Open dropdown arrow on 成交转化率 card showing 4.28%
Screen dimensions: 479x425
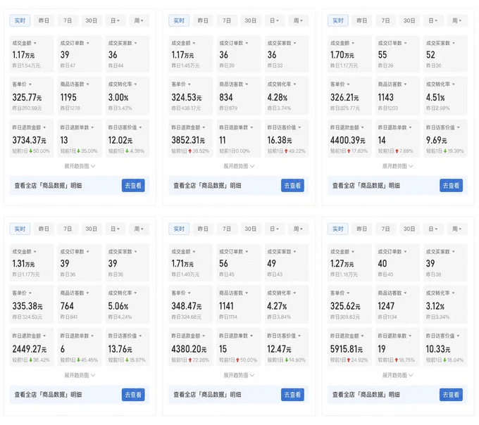pos(294,84)
